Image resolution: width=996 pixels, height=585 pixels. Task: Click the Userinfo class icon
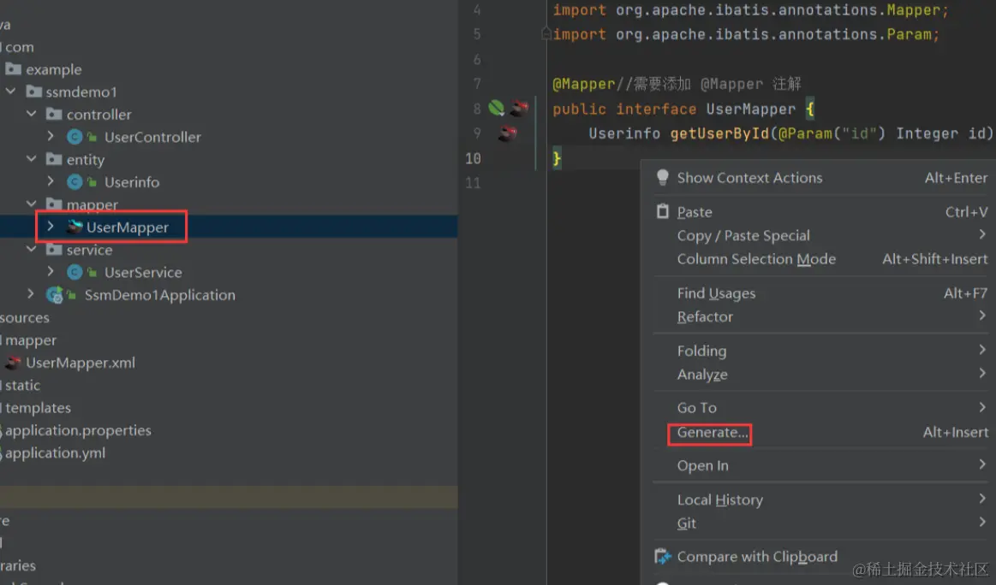(75, 182)
